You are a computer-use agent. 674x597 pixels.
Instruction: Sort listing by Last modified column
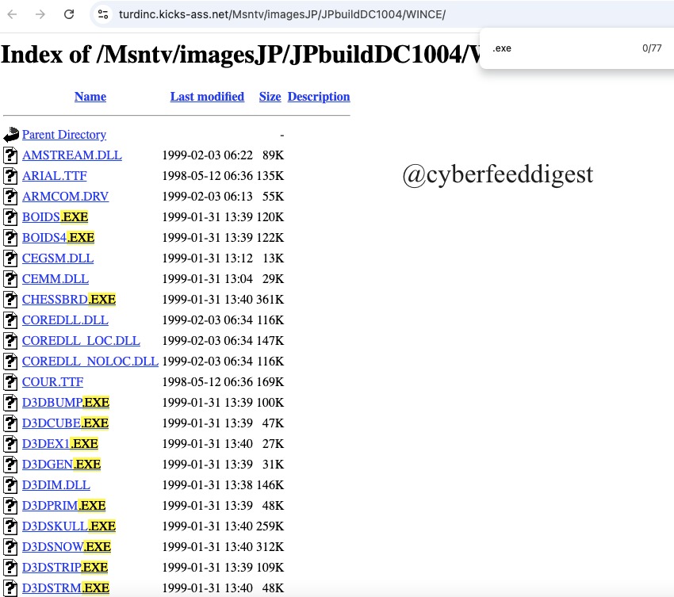[x=207, y=96]
